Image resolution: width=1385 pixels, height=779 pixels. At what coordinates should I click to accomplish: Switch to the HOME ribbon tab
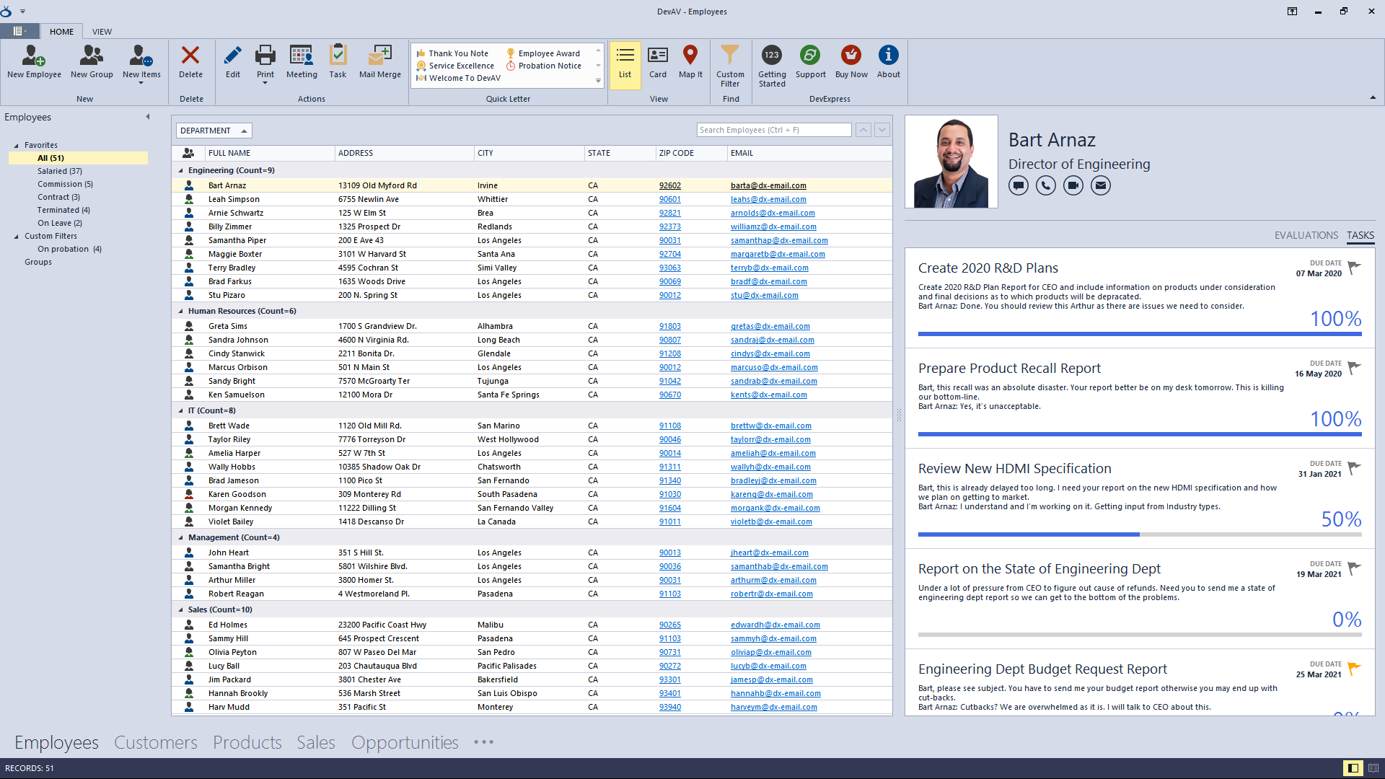pyautogui.click(x=61, y=32)
